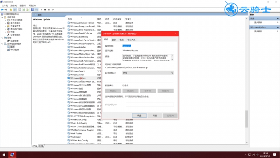Click the 确定 button in the dialog
Screen dimensions: 280x158
[x=139, y=116]
